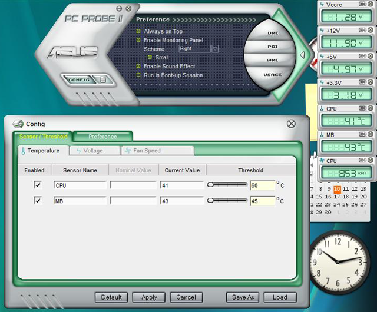This screenshot has width=377, height=312.
Task: Click the Threshold column header
Action: tap(251, 170)
